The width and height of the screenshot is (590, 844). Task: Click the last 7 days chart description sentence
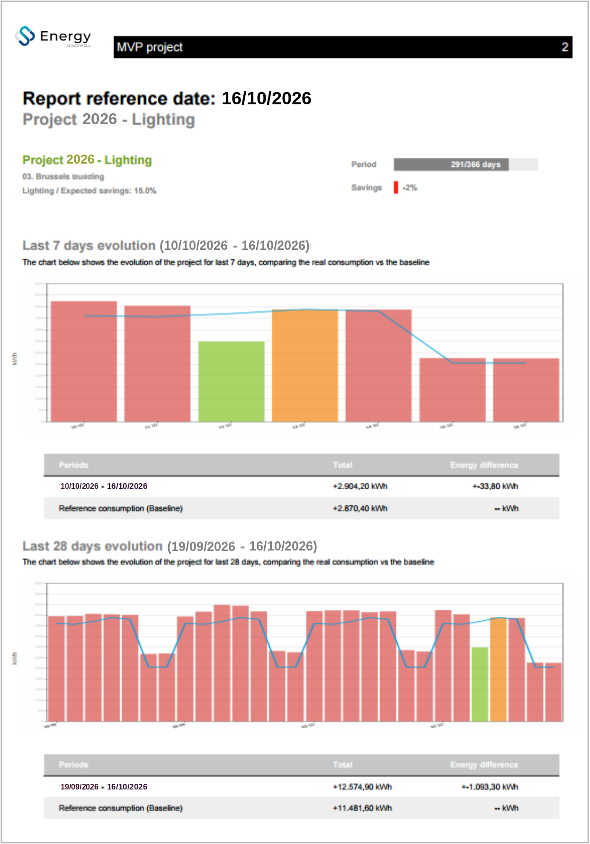[x=226, y=262]
